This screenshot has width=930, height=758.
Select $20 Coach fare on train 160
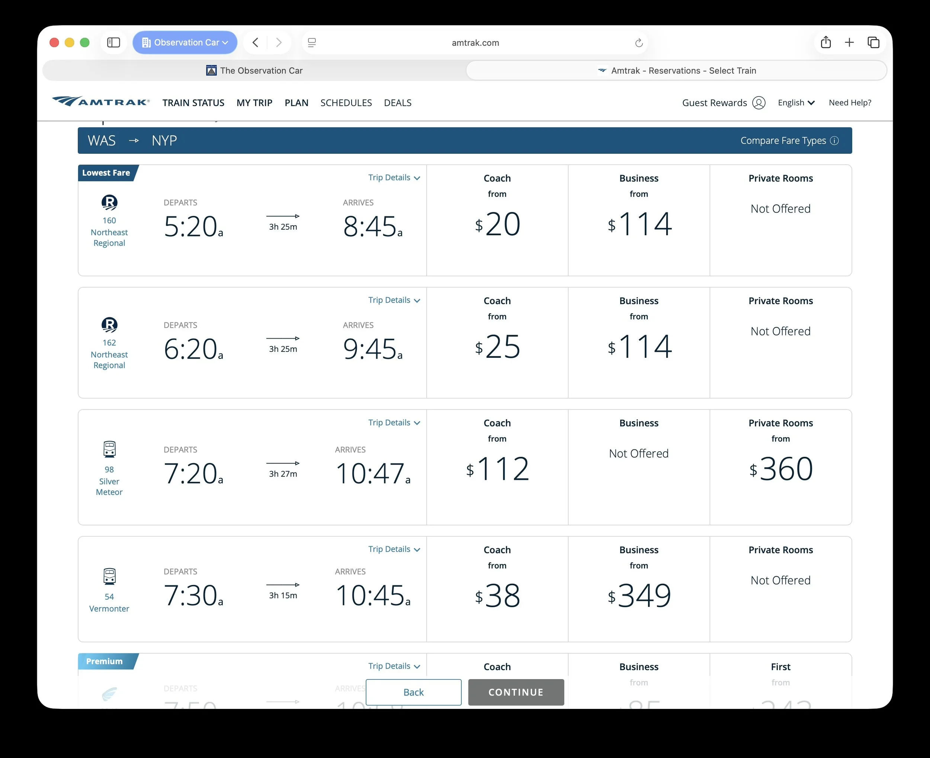click(497, 224)
